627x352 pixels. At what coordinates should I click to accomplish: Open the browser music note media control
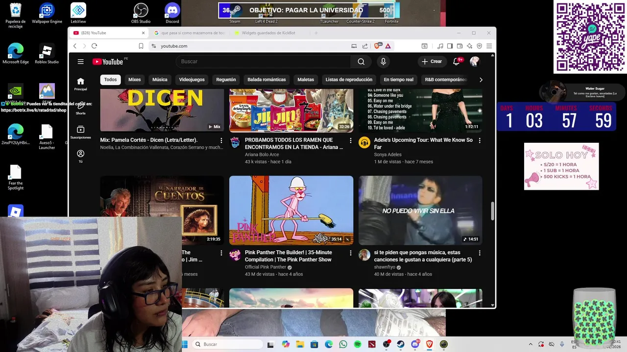[440, 46]
